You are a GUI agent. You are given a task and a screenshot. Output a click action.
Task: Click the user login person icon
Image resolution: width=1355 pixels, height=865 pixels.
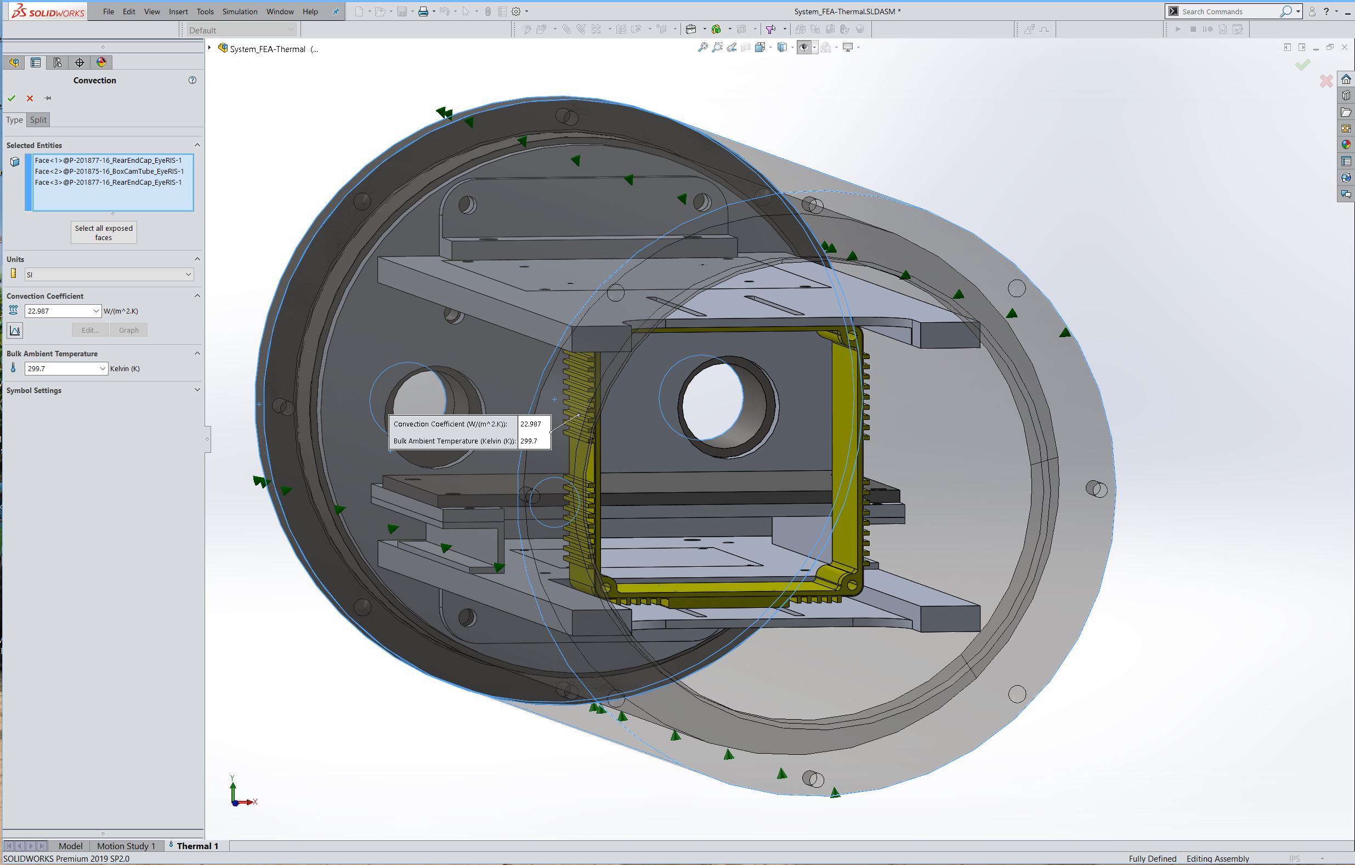click(x=1312, y=12)
